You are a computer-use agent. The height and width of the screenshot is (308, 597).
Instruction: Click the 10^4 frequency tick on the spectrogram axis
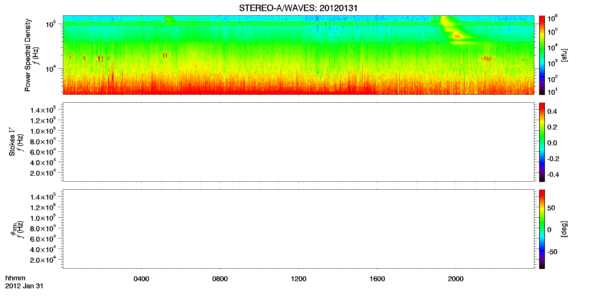point(51,69)
